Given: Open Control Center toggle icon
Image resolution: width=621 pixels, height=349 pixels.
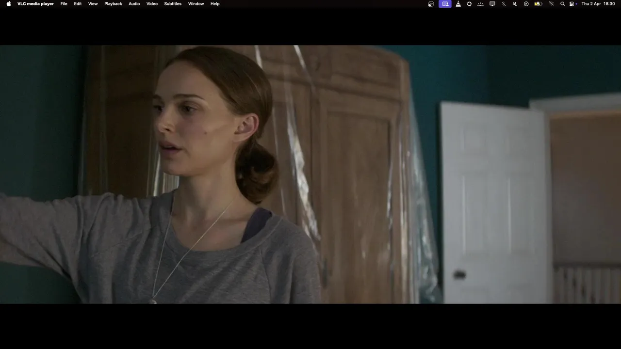Looking at the screenshot, I should 572,4.
